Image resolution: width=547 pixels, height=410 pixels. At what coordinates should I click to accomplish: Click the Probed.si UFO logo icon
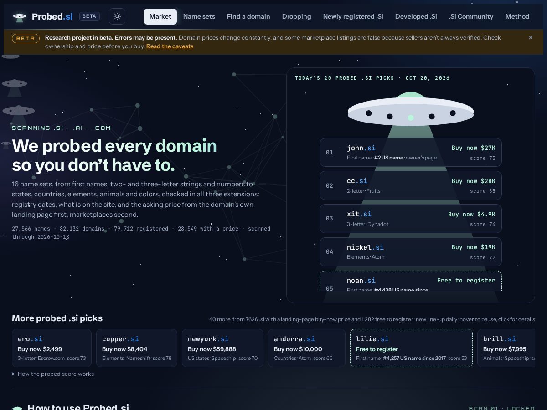pyautogui.click(x=19, y=17)
